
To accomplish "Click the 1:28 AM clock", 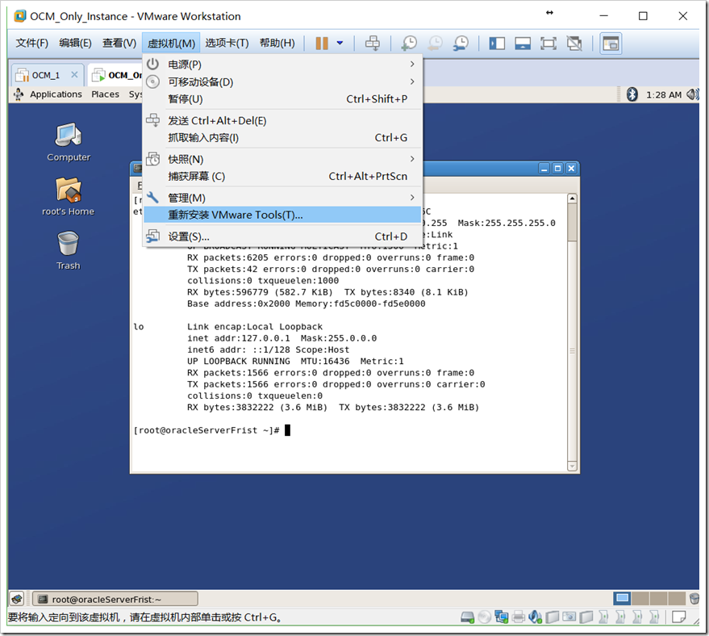I will tap(663, 94).
